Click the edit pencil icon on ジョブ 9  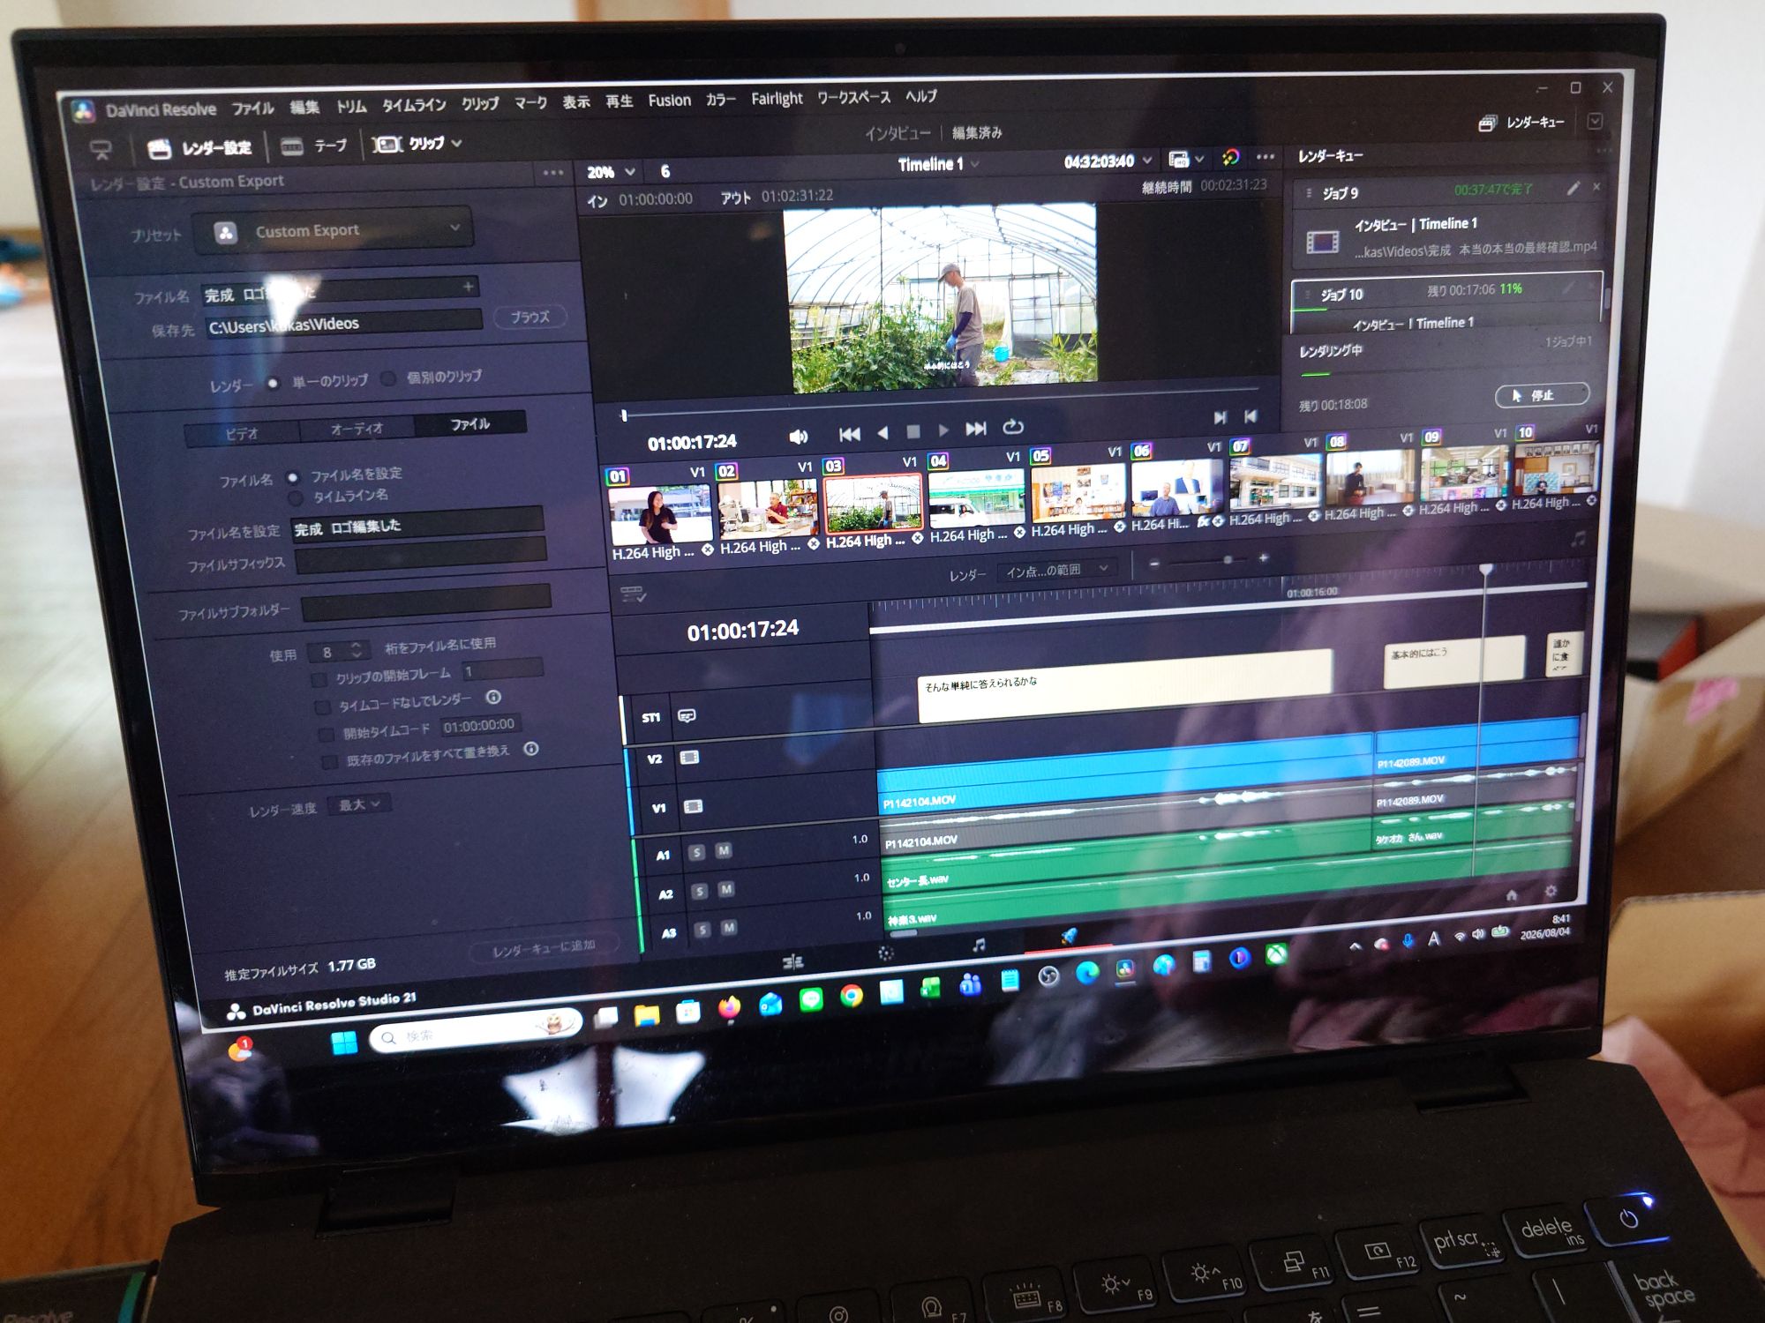[1573, 189]
